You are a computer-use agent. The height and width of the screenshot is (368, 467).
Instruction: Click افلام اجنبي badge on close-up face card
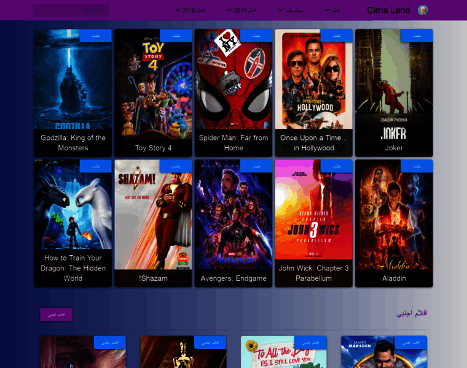(x=110, y=343)
